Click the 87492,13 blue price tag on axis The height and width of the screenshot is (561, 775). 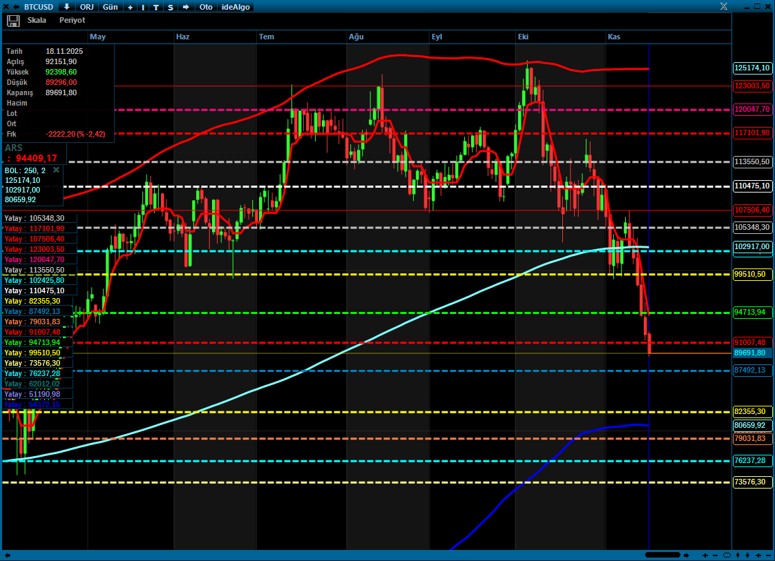(752, 371)
